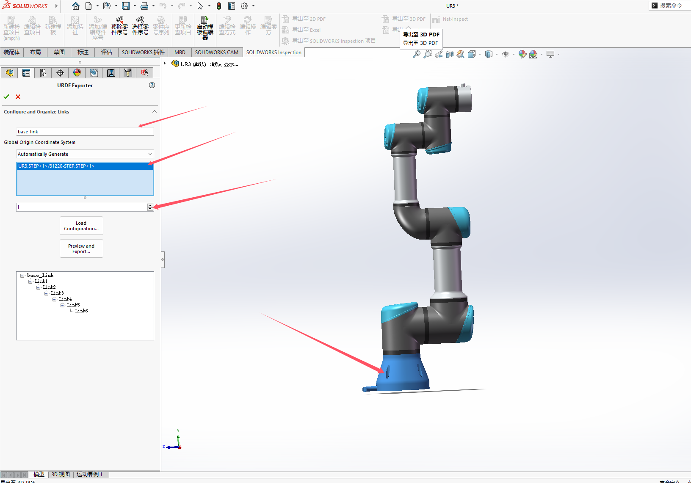Launch the 模板编辑器 from the Inspection toolbar
The width and height of the screenshot is (691, 483).
click(205, 26)
